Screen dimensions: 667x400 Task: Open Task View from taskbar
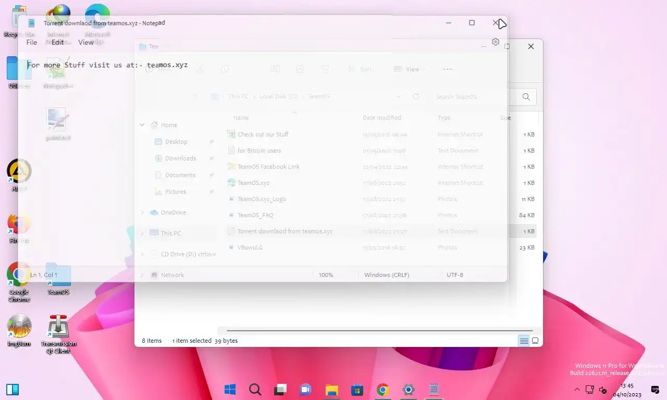(280, 390)
